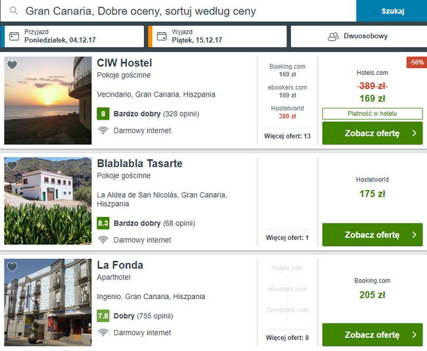
Task: Click Zobacz ofertę for Blablabla Tasarte
Action: pos(372,235)
